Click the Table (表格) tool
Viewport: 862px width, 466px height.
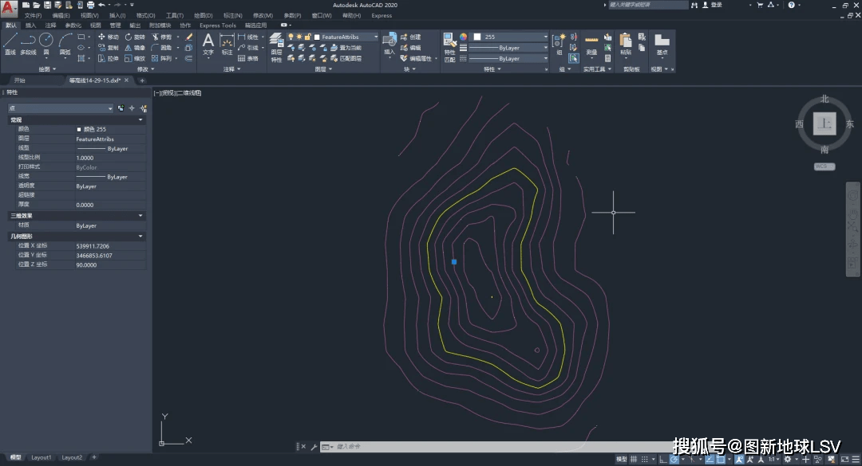248,58
